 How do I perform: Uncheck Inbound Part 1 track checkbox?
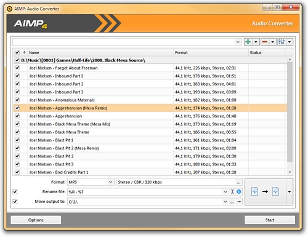coord(17,76)
